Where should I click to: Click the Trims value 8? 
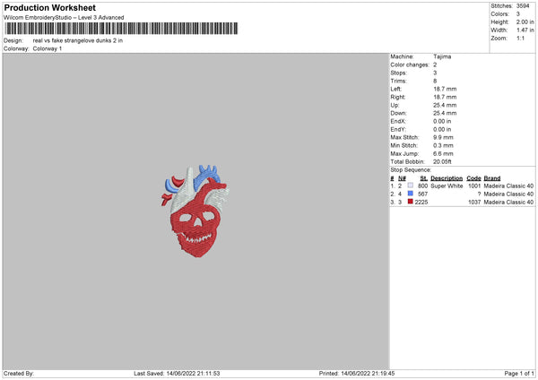pyautogui.click(x=435, y=81)
